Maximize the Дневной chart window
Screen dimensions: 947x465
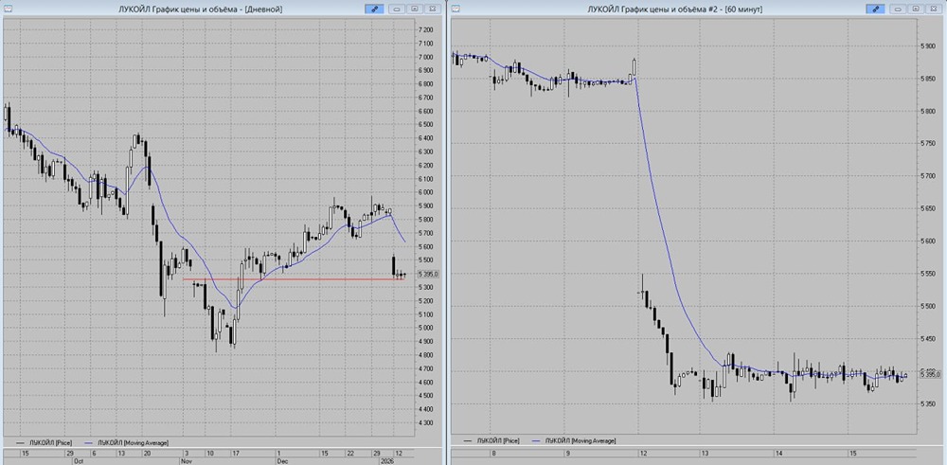415,9
